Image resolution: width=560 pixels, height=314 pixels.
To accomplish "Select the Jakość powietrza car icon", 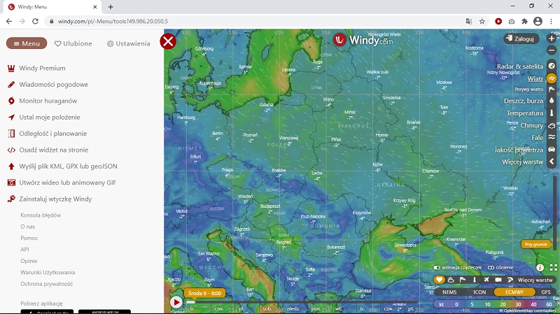I will pyautogui.click(x=552, y=150).
